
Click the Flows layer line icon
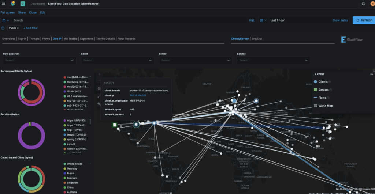point(315,98)
